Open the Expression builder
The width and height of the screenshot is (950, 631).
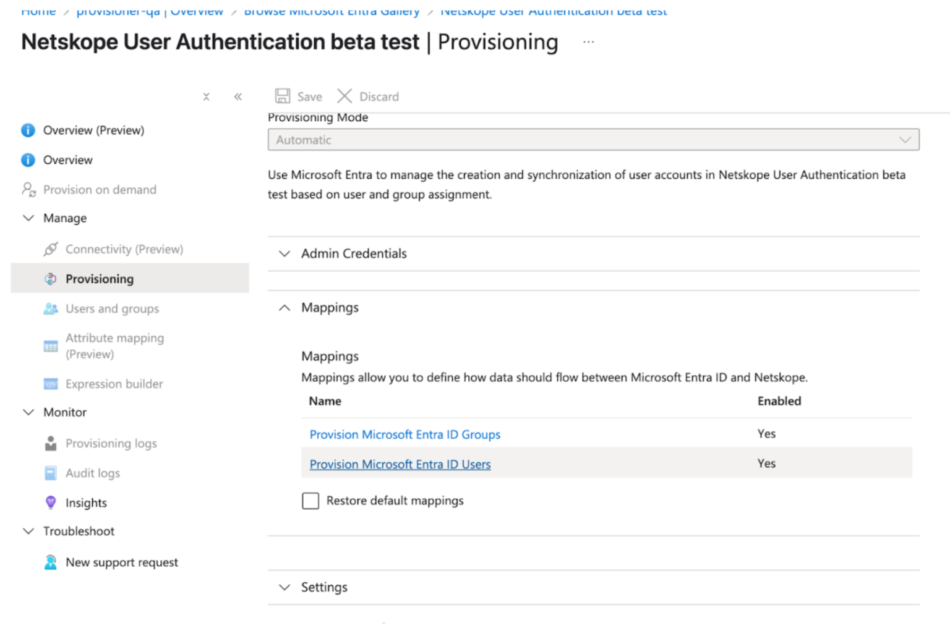[x=114, y=384]
